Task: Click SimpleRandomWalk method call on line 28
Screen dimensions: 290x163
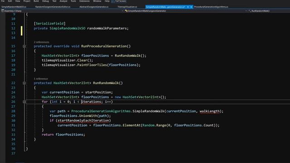Action: pos(148,111)
